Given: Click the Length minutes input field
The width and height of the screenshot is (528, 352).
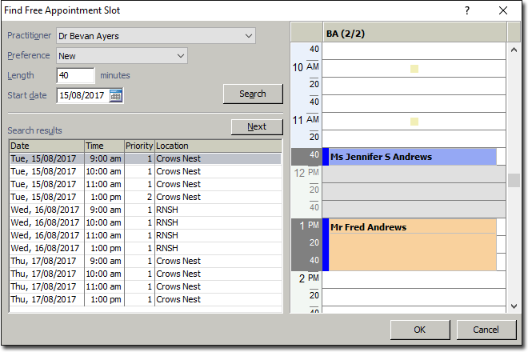Looking at the screenshot, I should click(x=76, y=75).
